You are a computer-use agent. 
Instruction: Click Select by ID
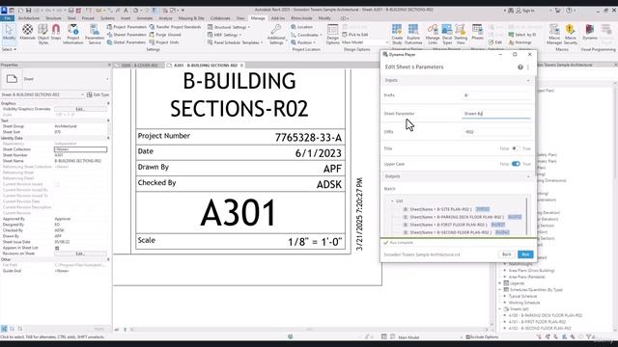[x=522, y=35]
